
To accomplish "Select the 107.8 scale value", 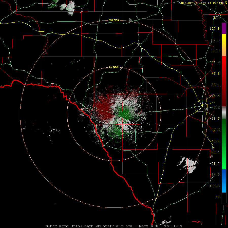I will click(215, 28).
